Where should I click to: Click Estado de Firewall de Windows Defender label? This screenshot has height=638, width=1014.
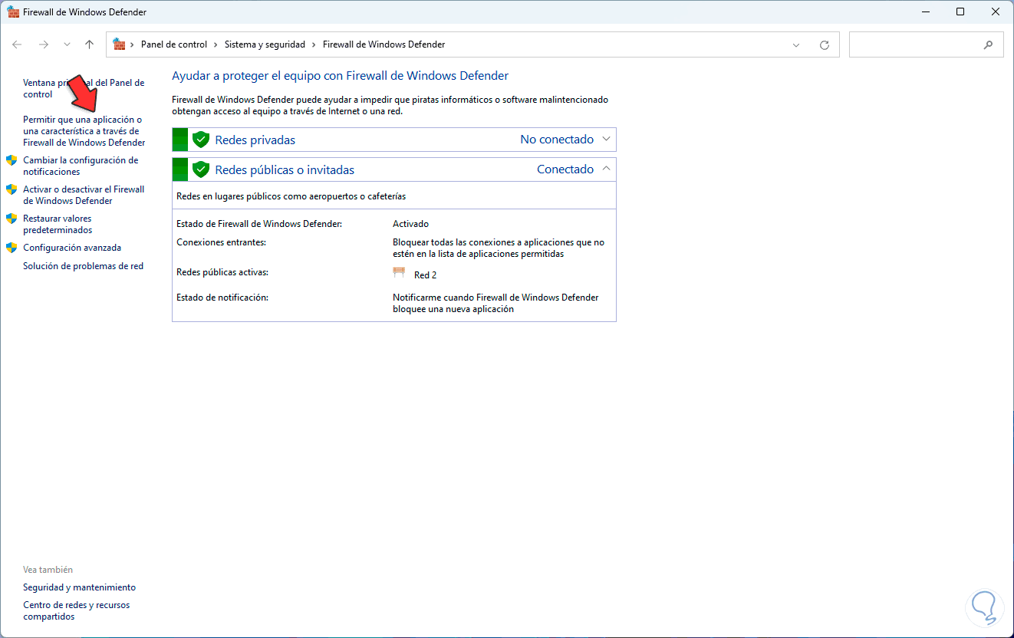coord(259,224)
